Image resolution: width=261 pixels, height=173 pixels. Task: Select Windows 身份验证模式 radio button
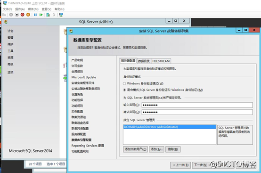pyautogui.click(x=124, y=83)
